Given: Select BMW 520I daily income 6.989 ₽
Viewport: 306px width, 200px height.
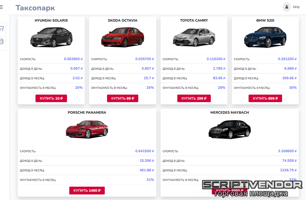Looking at the screenshot, I should [x=291, y=68].
